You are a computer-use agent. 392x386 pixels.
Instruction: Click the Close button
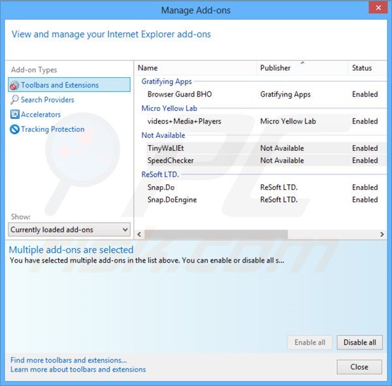tap(359, 367)
